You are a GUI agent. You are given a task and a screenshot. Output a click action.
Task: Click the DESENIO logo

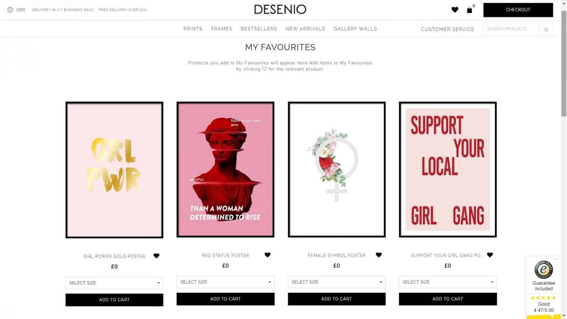(x=280, y=9)
